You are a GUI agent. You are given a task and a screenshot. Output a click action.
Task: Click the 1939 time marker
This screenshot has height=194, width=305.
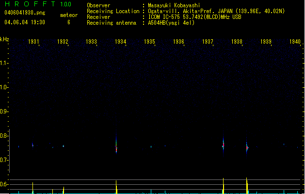tap(266, 42)
